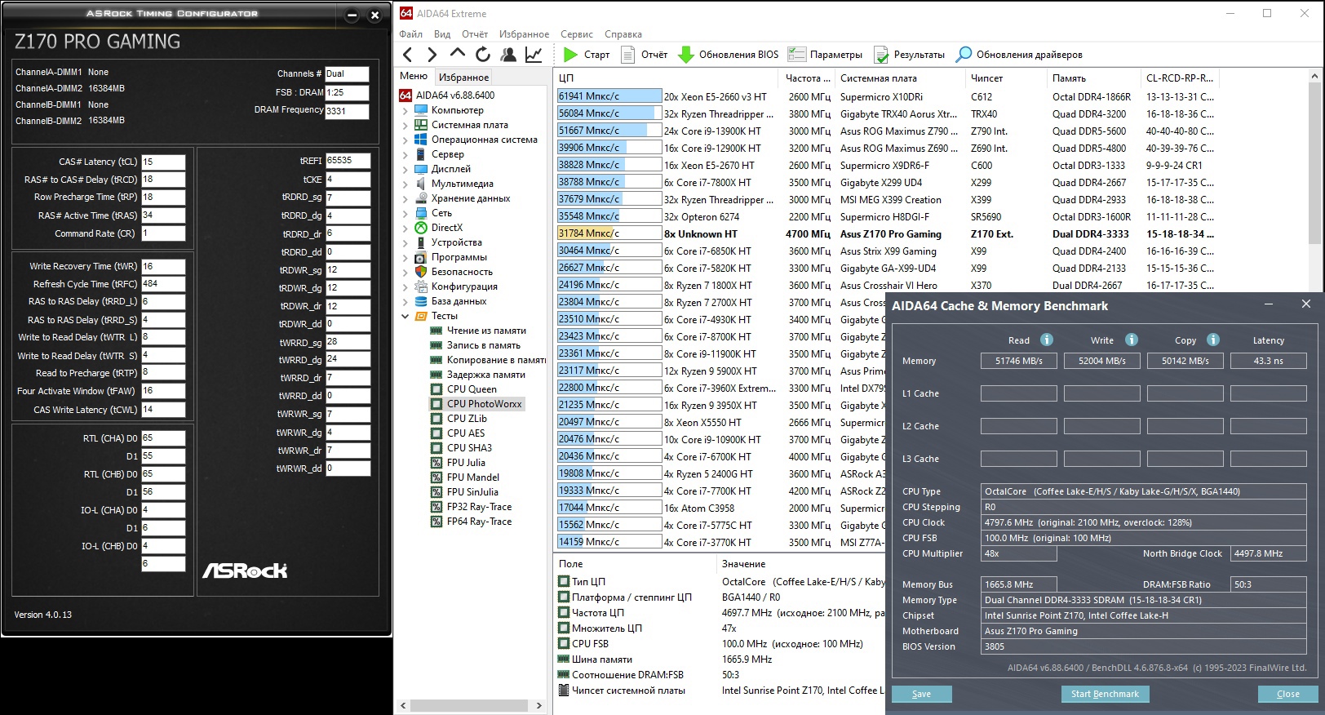This screenshot has width=1325, height=715.
Task: Expand the Сервер tree node
Action: 405,154
